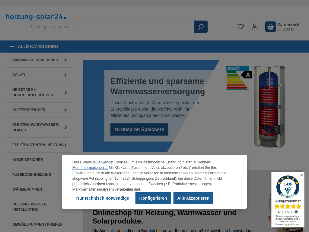Viewport: 309px width, 232px height.
Task: Click the zu unseren Speichern button
Action: coord(139,129)
